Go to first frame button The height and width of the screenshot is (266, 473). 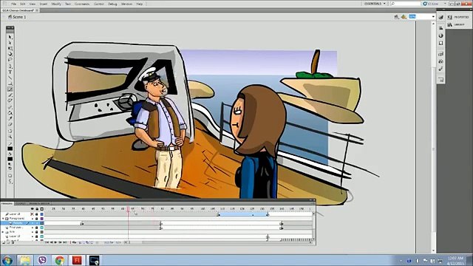[x=47, y=242]
